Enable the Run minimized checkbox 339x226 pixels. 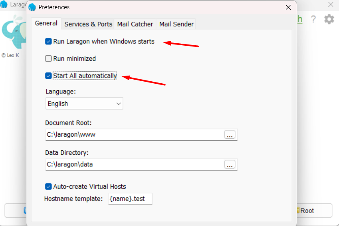point(49,59)
